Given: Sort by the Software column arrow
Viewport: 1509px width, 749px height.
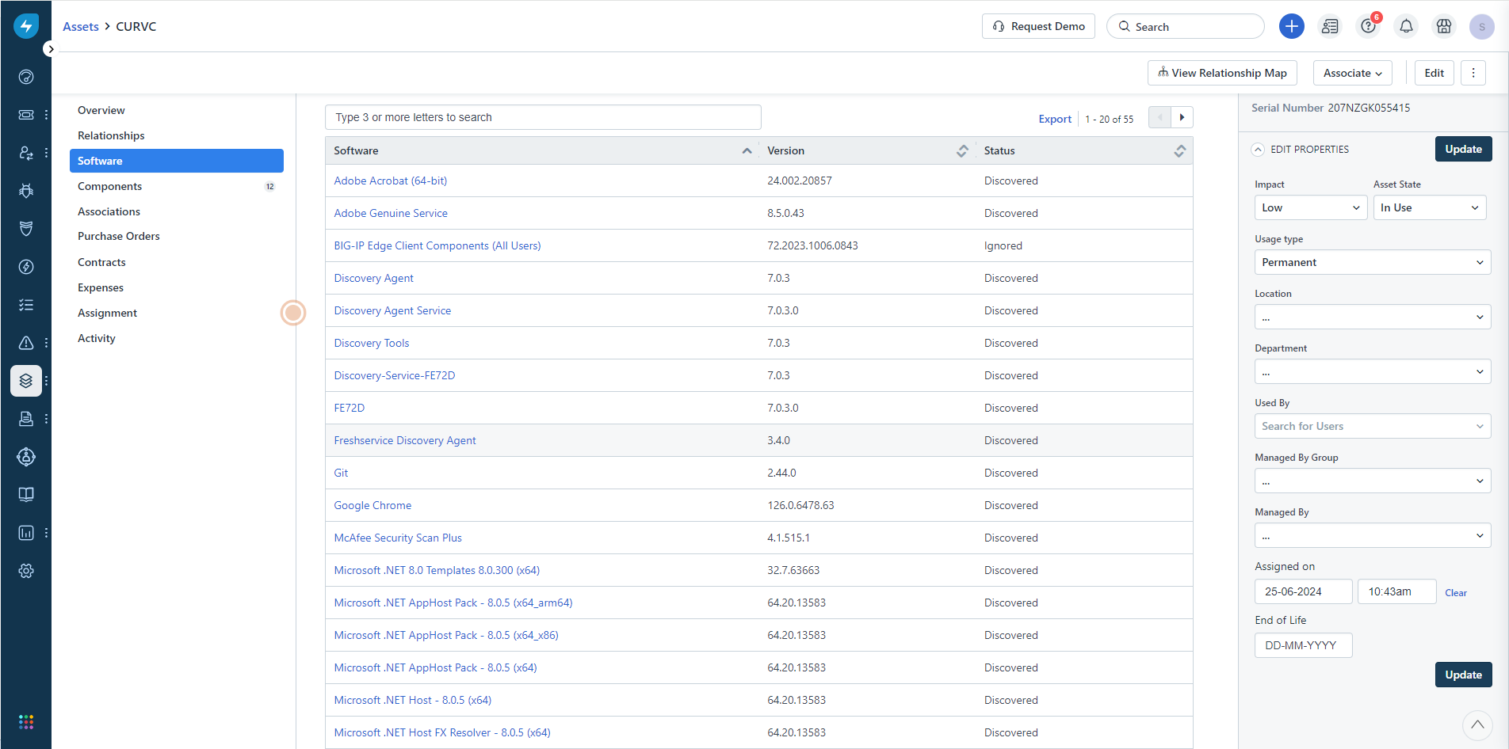Looking at the screenshot, I should 747,150.
